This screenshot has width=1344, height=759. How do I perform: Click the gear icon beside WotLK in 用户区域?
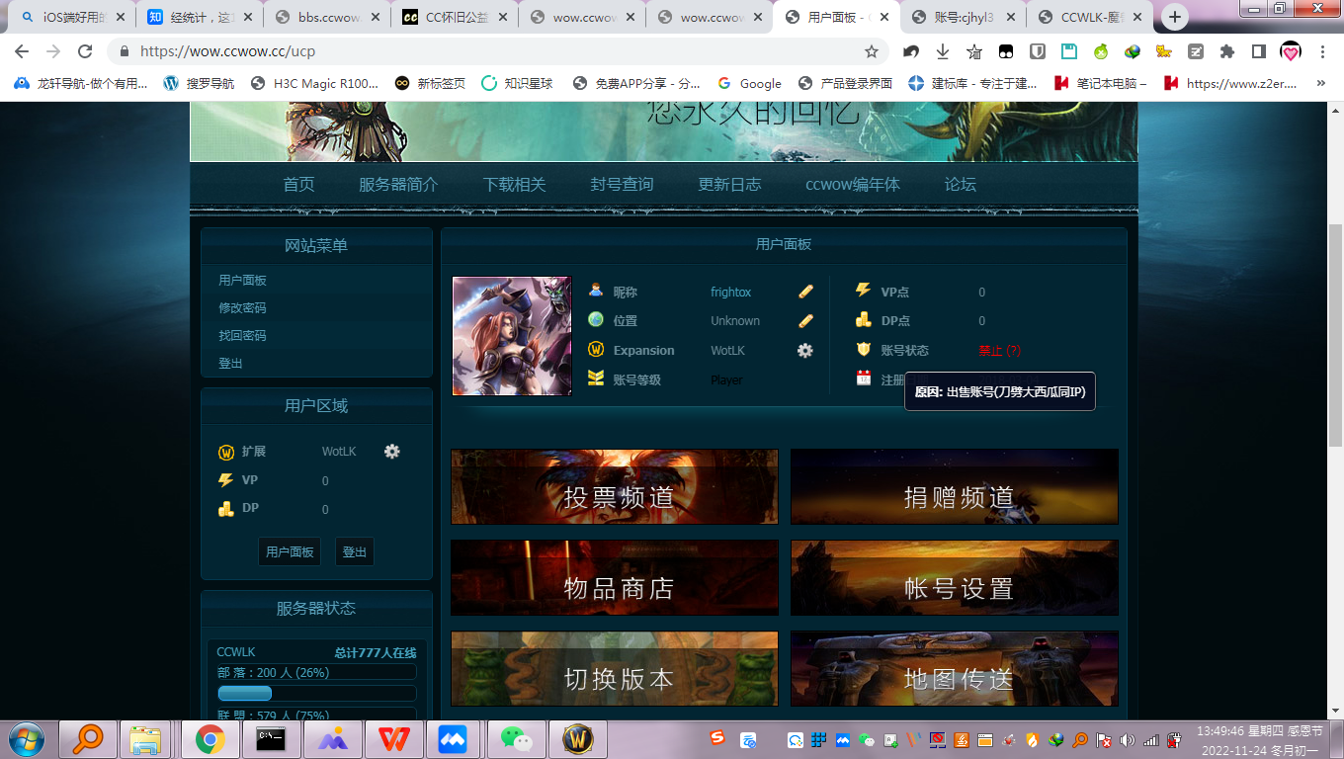392,451
